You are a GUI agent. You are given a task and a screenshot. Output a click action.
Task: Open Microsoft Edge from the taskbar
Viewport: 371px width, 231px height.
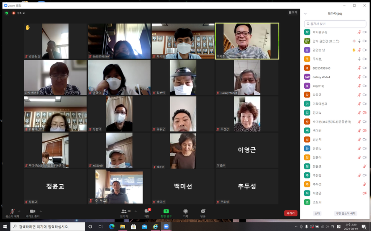(112, 227)
